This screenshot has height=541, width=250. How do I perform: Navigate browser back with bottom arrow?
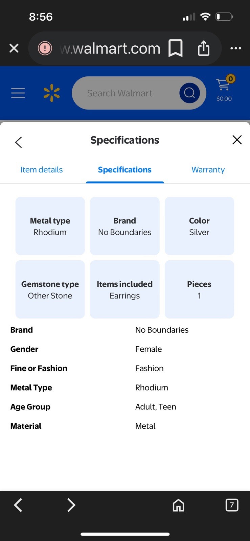(x=18, y=505)
